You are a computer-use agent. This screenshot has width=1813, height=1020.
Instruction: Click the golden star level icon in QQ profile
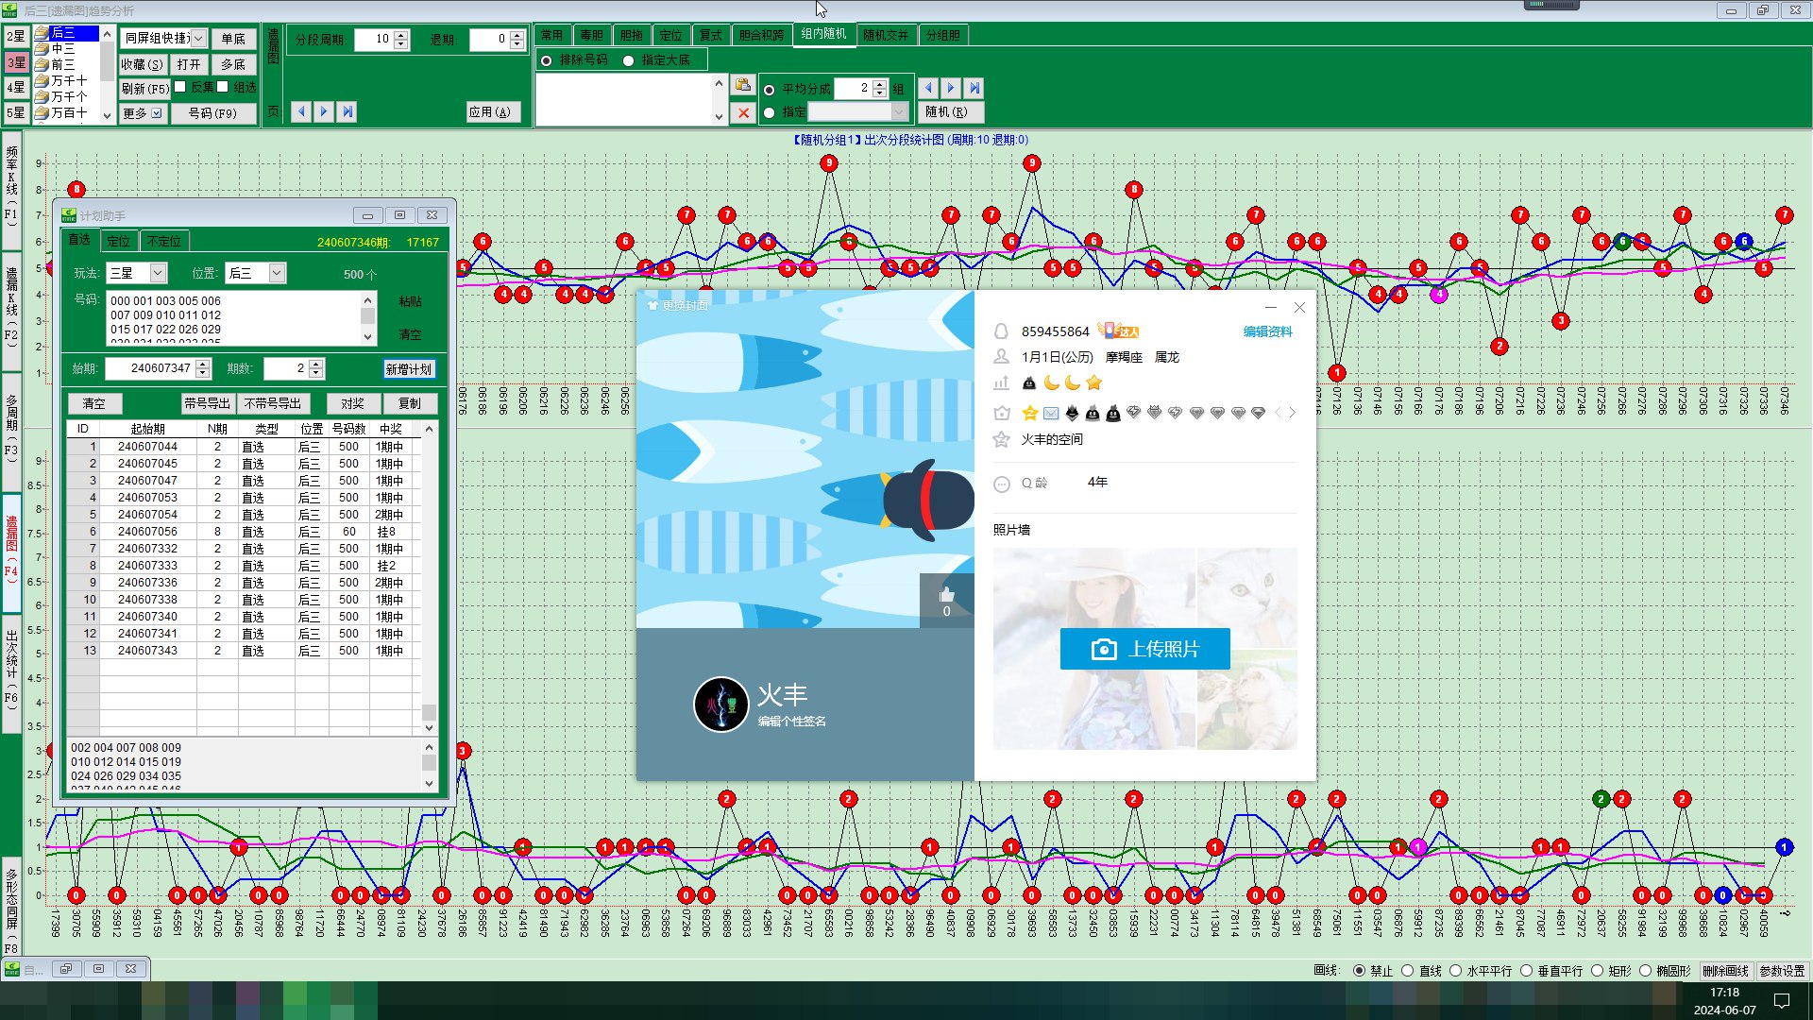[1094, 382]
